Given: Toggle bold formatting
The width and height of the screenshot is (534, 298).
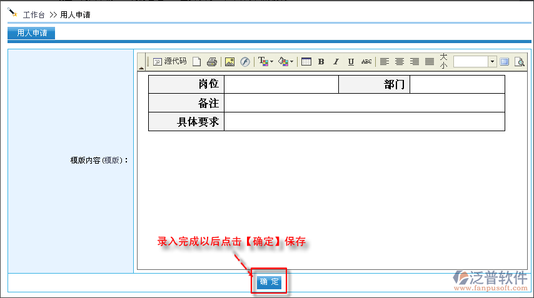Looking at the screenshot, I should pyautogui.click(x=321, y=62).
